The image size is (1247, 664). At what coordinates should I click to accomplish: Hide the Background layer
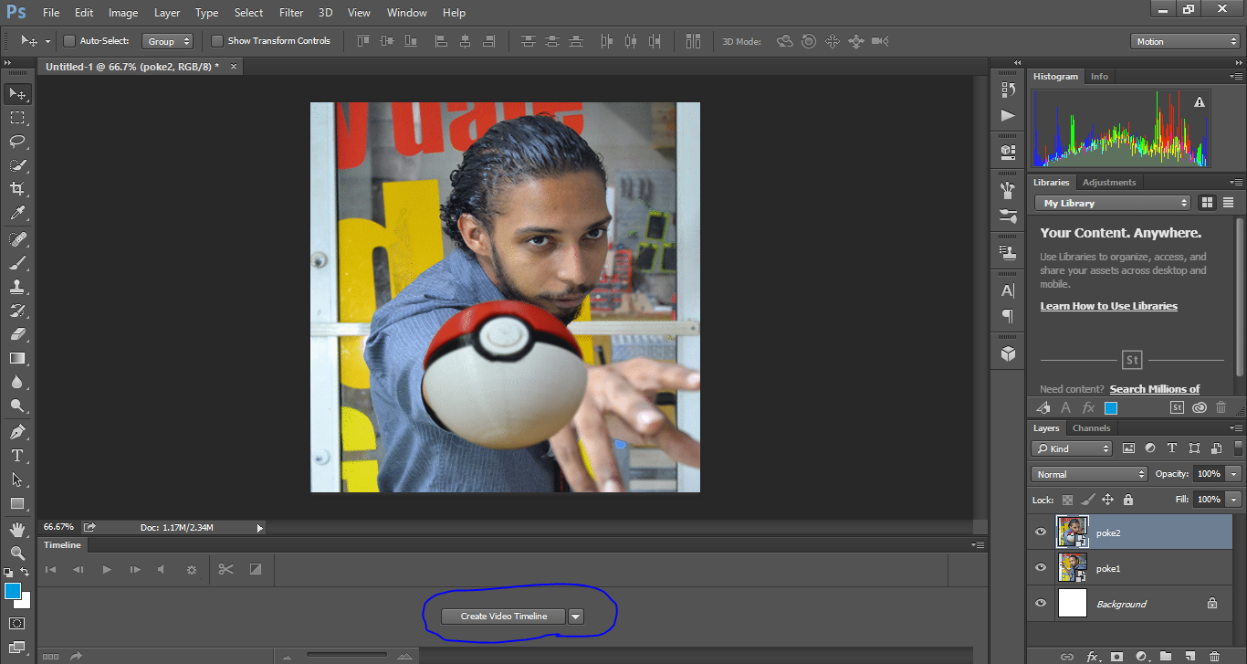pyautogui.click(x=1041, y=603)
